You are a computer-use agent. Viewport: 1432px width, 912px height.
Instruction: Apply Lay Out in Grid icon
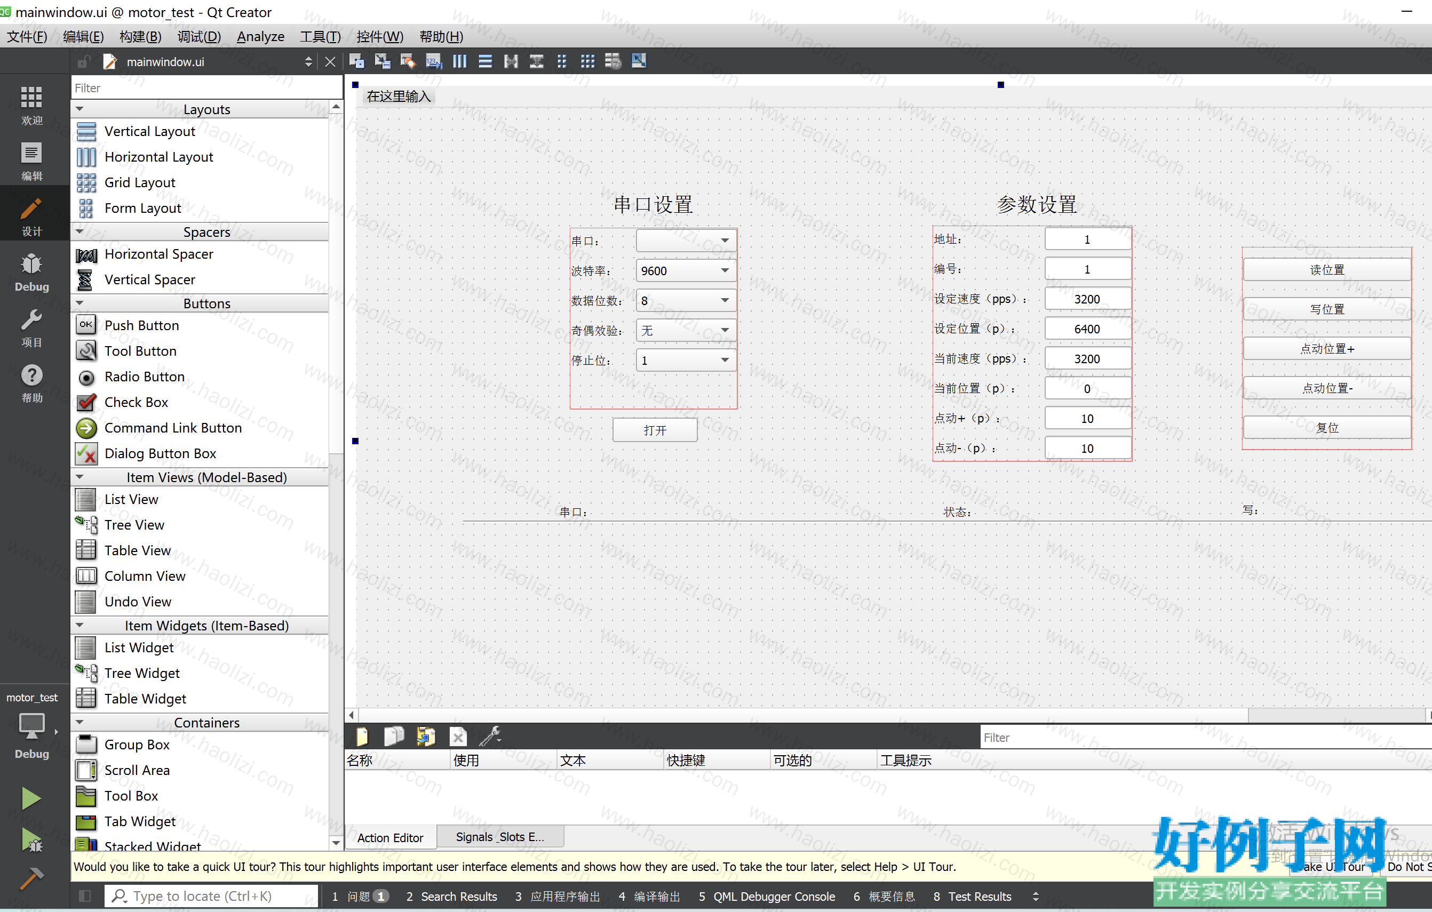(x=587, y=61)
